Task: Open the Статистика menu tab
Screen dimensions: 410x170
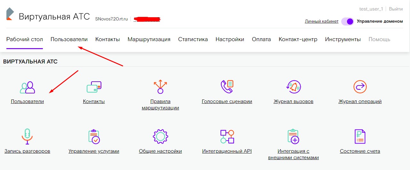Action: click(193, 39)
